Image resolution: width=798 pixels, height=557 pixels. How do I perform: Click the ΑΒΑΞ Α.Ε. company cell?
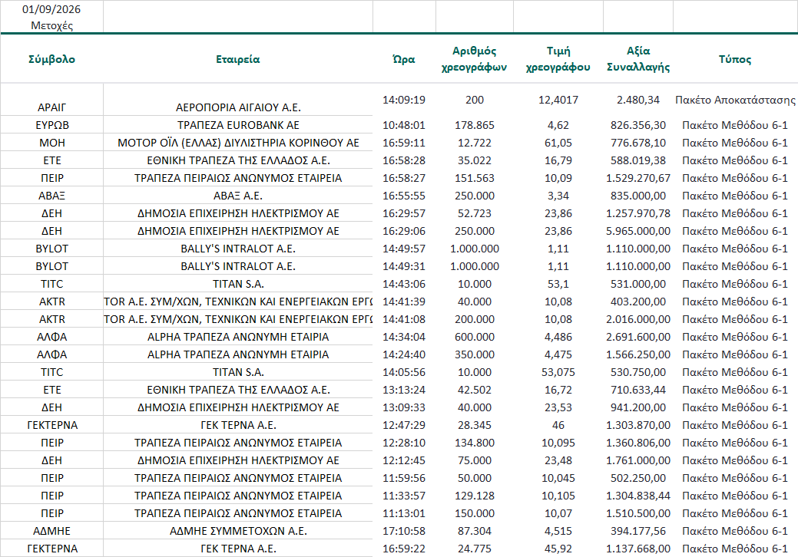[x=238, y=196]
